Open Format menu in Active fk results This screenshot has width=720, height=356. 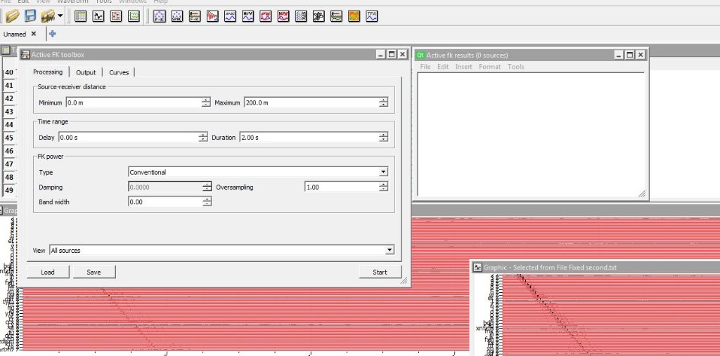point(489,67)
